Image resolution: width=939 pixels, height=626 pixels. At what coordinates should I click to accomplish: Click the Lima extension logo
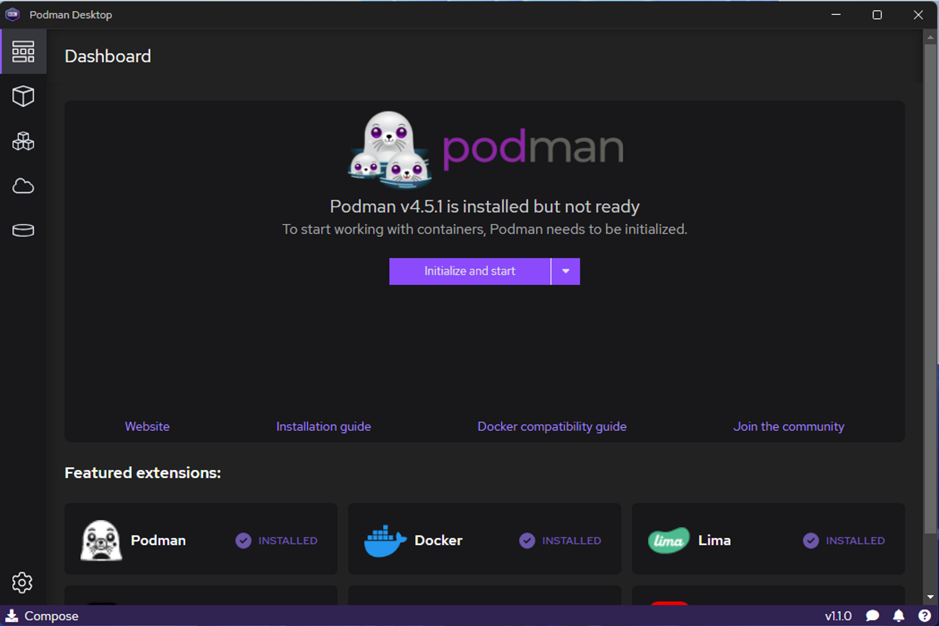(x=668, y=540)
